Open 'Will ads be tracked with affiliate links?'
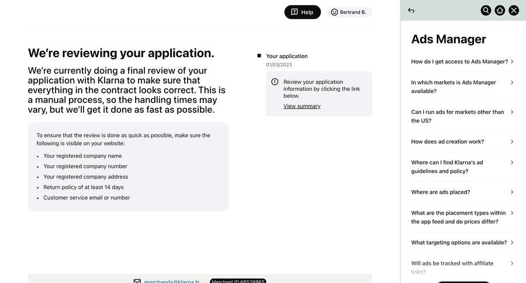 pyautogui.click(x=462, y=267)
